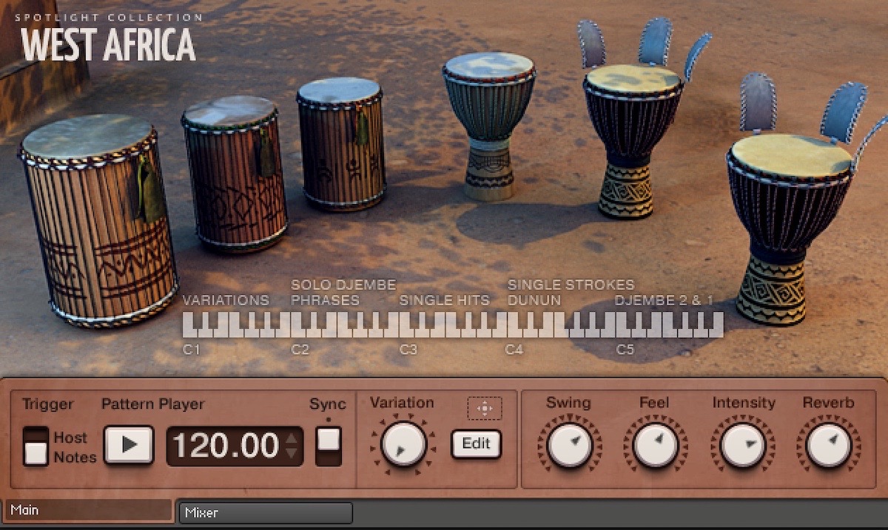Select the smallest dunun drum

click(x=341, y=143)
